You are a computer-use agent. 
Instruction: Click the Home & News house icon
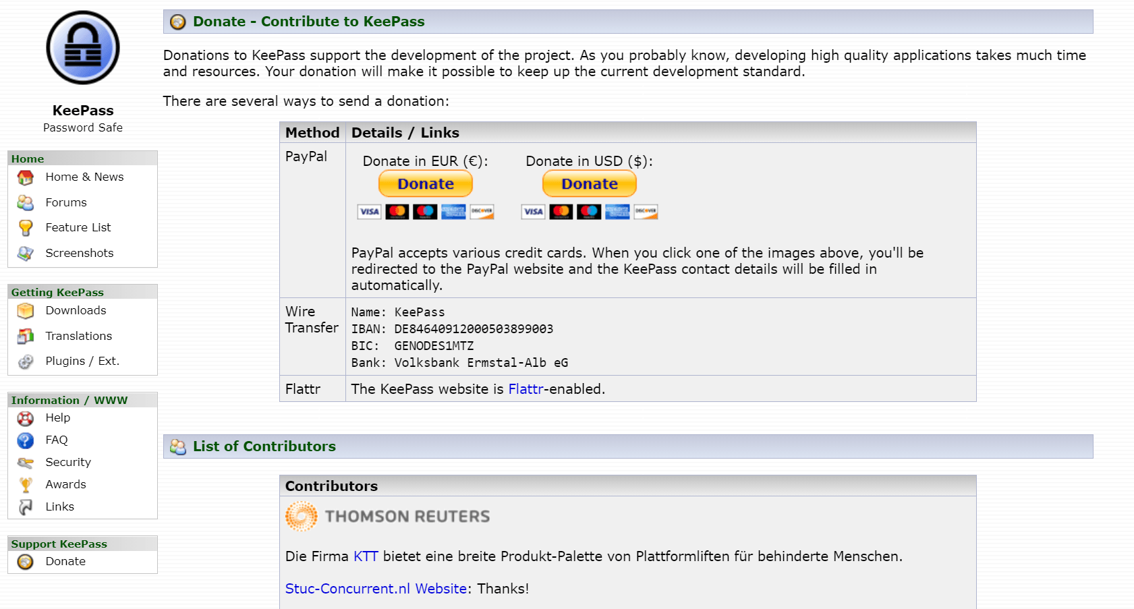point(25,177)
